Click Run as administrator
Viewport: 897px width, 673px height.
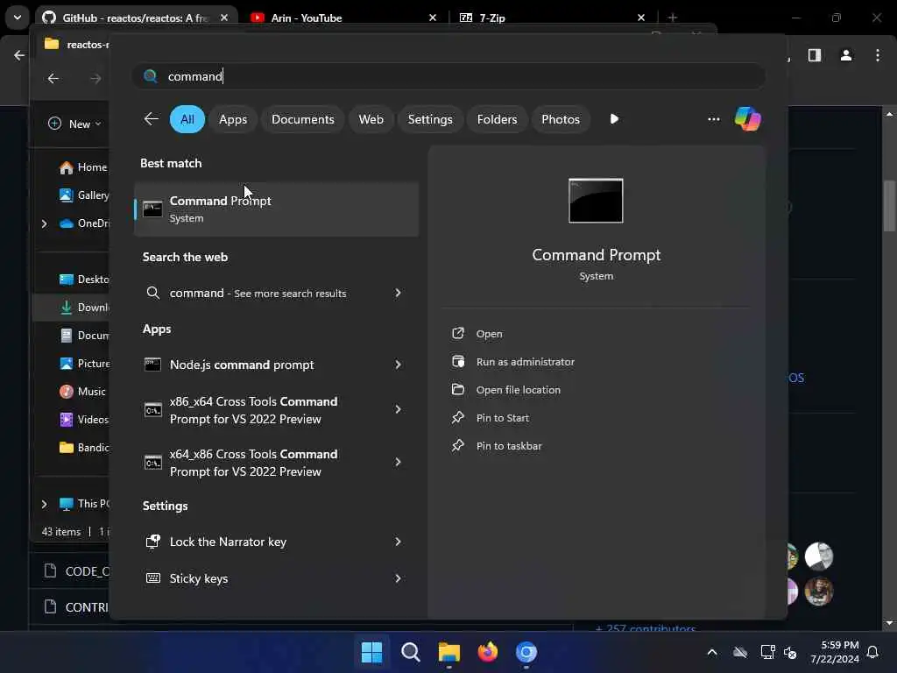526,362
